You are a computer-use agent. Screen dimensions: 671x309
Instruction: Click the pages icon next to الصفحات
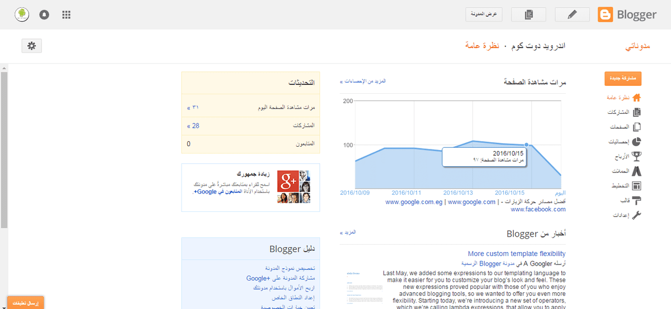click(636, 127)
